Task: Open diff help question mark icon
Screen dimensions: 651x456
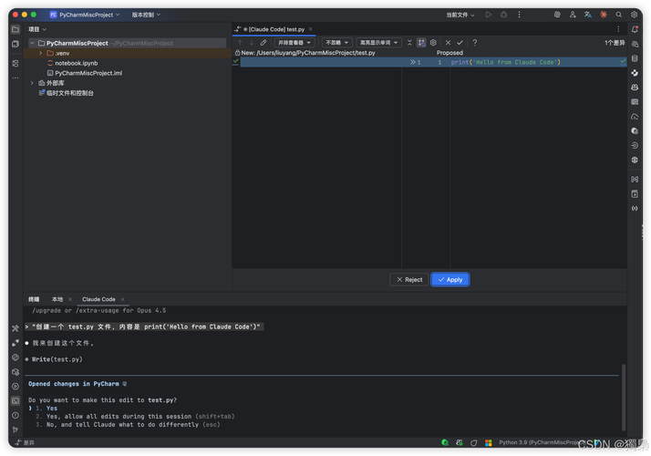Action: (x=474, y=42)
